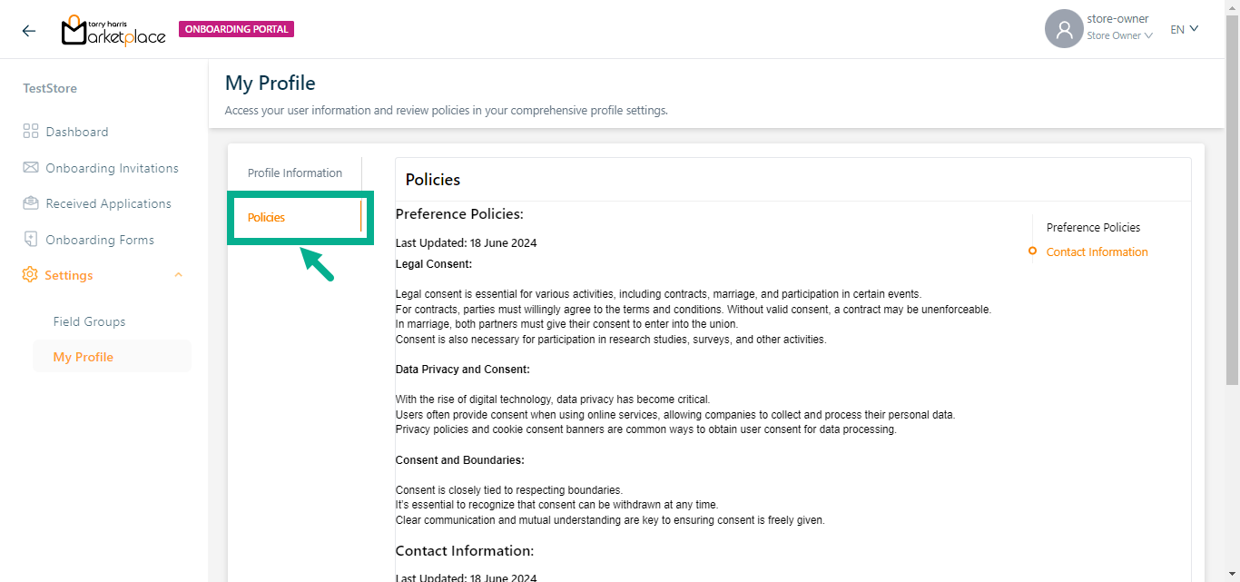Click the Onboarding Invitations envelope icon
The image size is (1240, 582).
31,168
